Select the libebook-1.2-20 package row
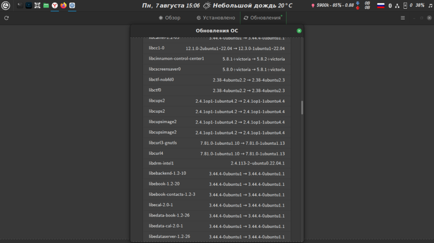 (217, 184)
